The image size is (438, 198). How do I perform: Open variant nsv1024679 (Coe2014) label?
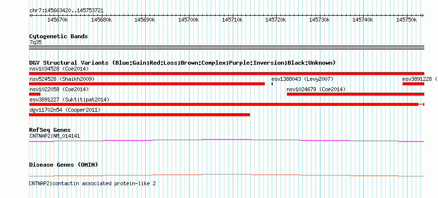(316, 90)
